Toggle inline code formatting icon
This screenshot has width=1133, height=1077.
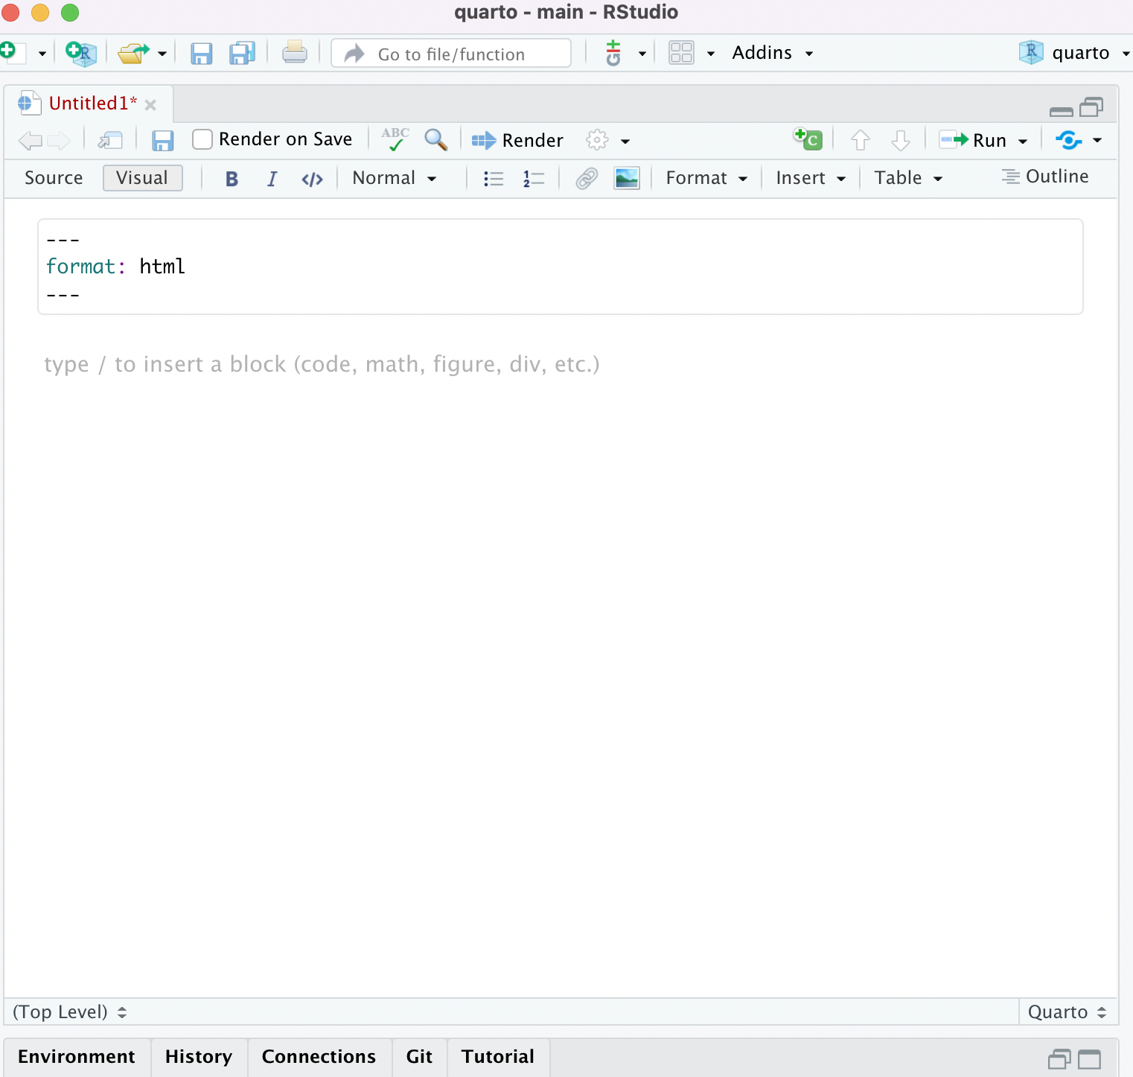pyautogui.click(x=312, y=179)
